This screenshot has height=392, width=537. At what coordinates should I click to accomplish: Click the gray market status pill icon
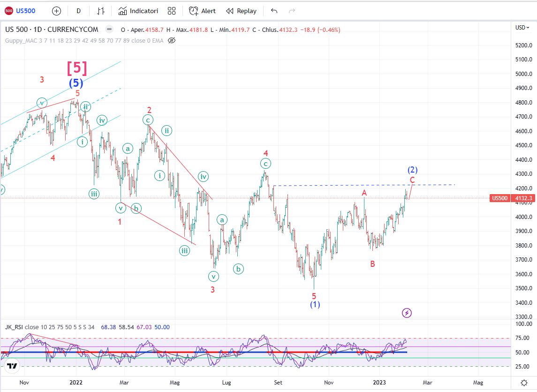point(109,29)
